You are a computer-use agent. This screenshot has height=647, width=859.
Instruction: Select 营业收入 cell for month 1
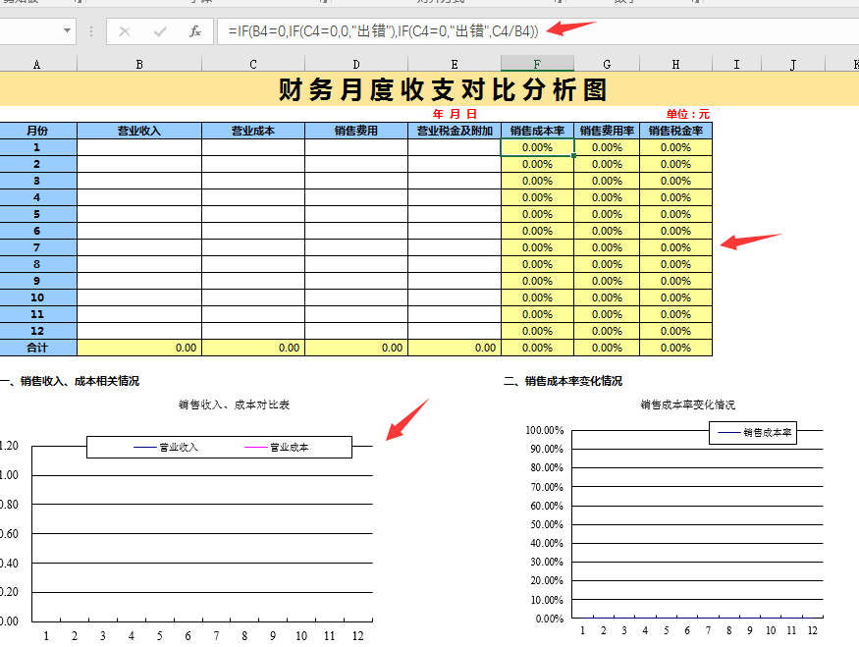(x=139, y=147)
